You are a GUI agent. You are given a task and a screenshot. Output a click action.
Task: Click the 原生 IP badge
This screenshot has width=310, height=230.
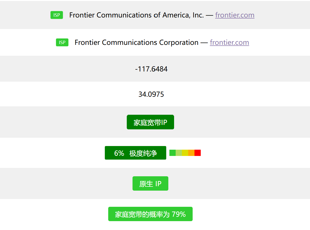[150, 184]
